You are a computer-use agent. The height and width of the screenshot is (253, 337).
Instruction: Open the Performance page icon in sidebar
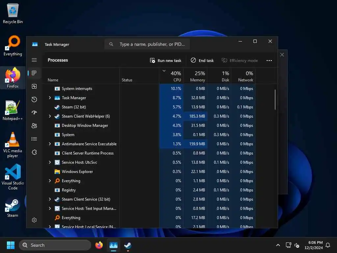pos(34,86)
